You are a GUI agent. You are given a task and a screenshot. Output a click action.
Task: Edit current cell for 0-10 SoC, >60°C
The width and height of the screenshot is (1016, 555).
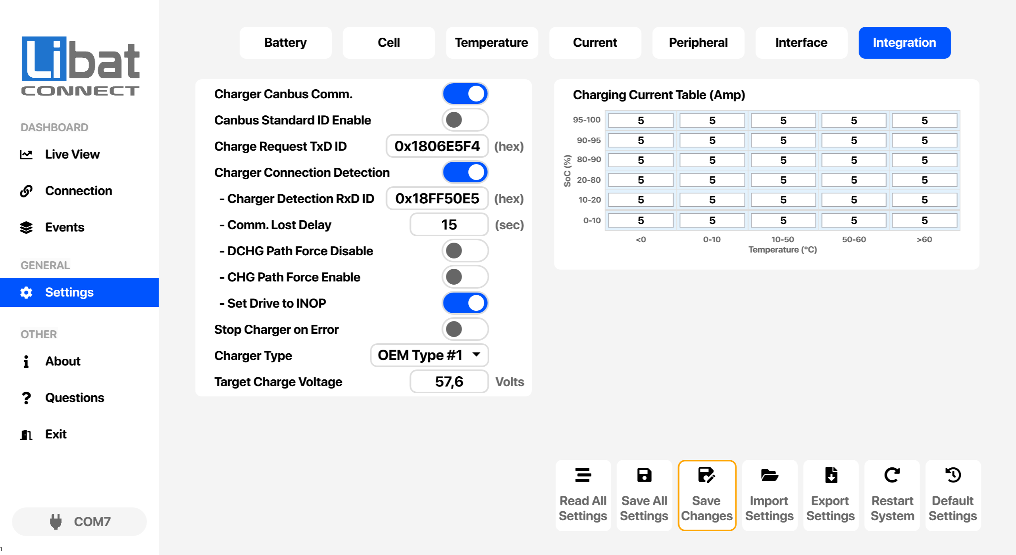pyautogui.click(x=925, y=220)
